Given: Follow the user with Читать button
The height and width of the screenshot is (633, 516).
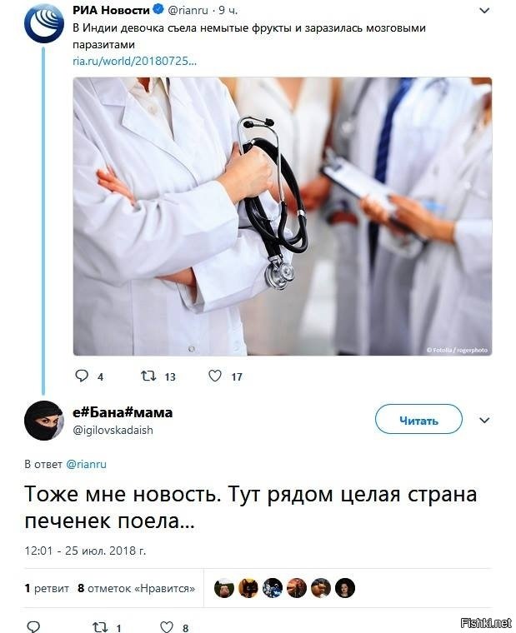Looking at the screenshot, I should 418,420.
